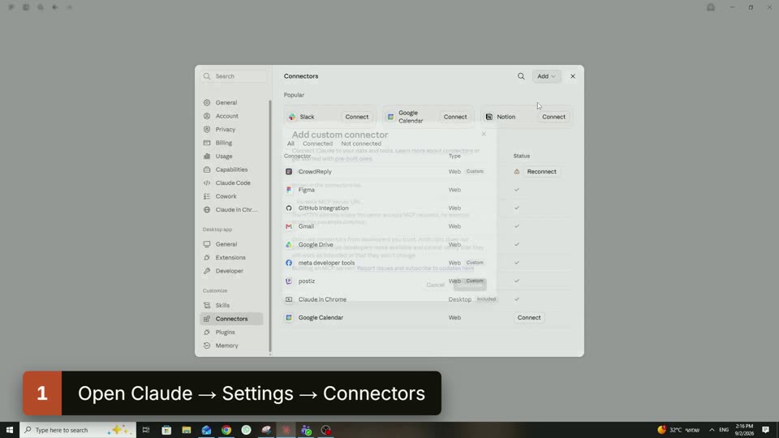
Task: Open the Add dropdown menu
Action: pyautogui.click(x=546, y=76)
